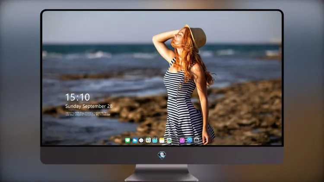This screenshot has height=182, width=324.
Task: Open the blue App Store icon
Action: [190, 140]
